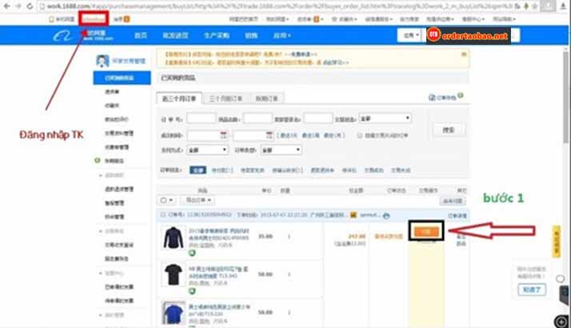
Task: Open the browser downloads arrow icon
Action: point(563,6)
